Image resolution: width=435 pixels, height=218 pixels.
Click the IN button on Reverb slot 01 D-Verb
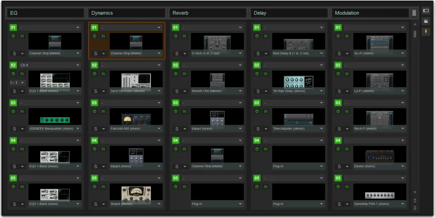[x=185, y=36]
